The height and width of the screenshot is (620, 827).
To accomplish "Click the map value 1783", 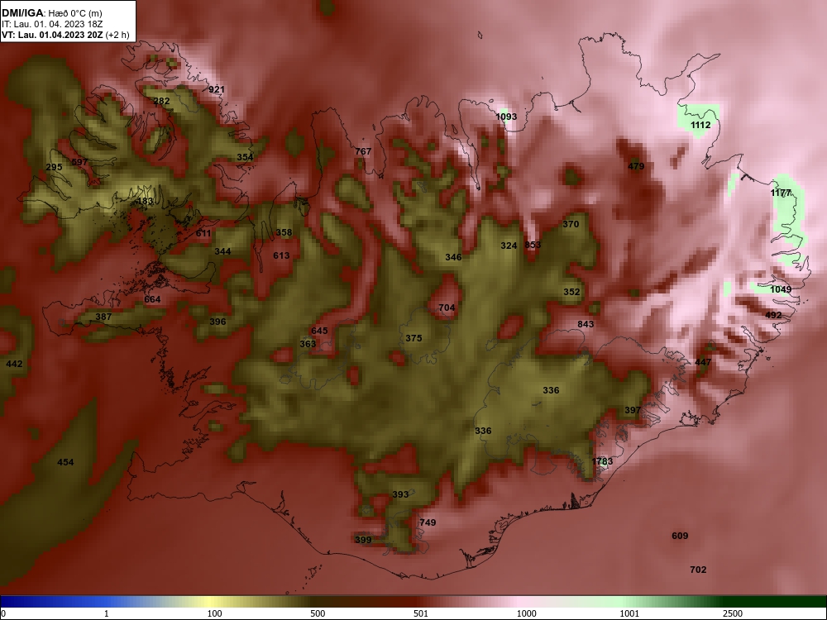I will pyautogui.click(x=602, y=462).
